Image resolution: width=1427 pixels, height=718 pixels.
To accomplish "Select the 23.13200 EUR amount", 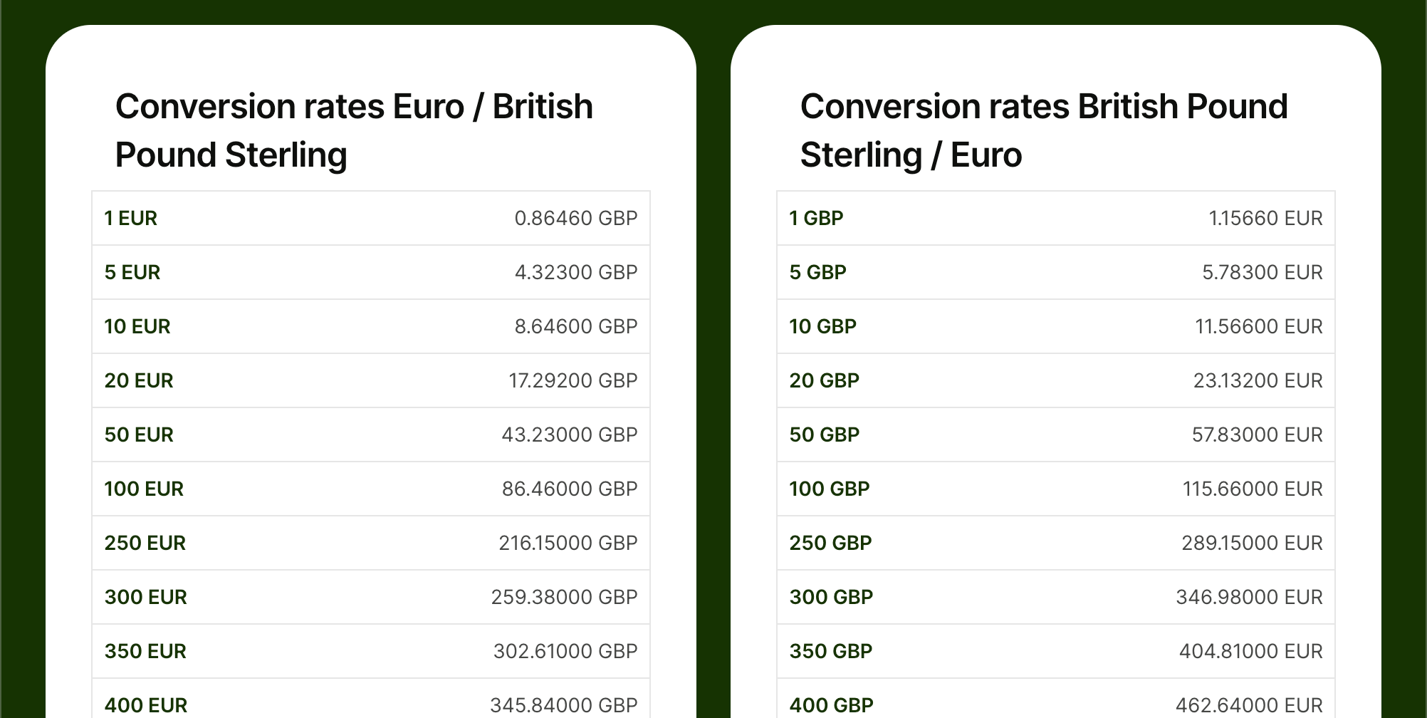I will pos(1258,380).
